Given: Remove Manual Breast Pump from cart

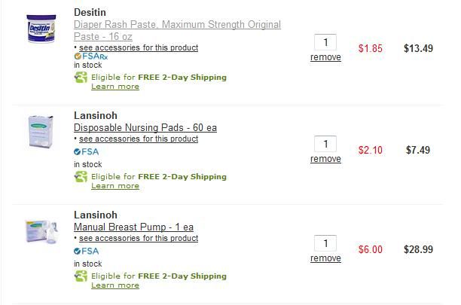Looking at the screenshot, I should pyautogui.click(x=325, y=258).
